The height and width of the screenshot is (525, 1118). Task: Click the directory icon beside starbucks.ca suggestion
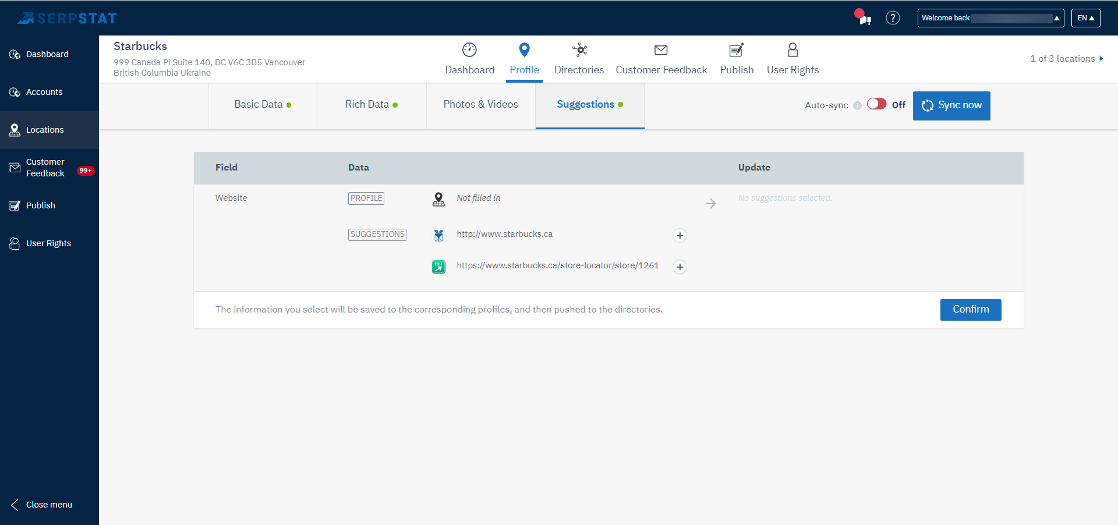[x=438, y=235]
